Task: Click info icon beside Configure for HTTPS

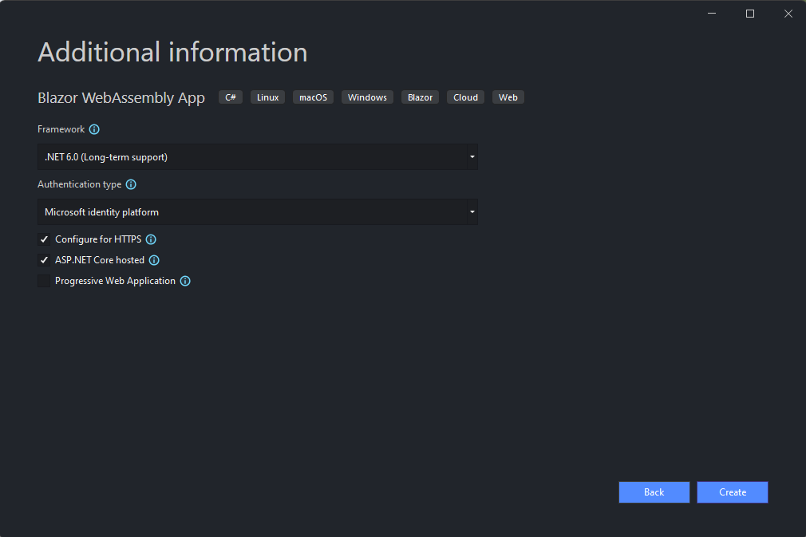Action: [151, 239]
